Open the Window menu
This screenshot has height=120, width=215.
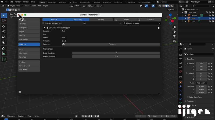(26, 2)
